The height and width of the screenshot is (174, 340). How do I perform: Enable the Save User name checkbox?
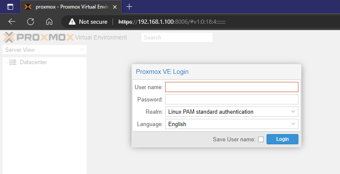tap(261, 139)
